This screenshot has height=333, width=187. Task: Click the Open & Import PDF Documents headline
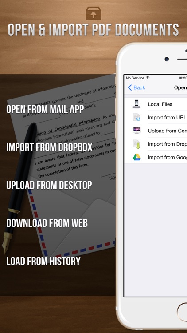point(93,30)
